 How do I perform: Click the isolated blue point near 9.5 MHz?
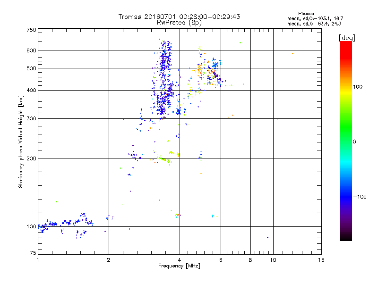coord(267,238)
